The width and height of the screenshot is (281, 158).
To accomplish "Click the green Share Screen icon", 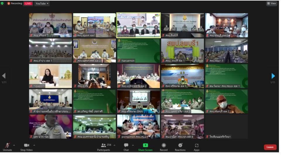I will point(145,145).
